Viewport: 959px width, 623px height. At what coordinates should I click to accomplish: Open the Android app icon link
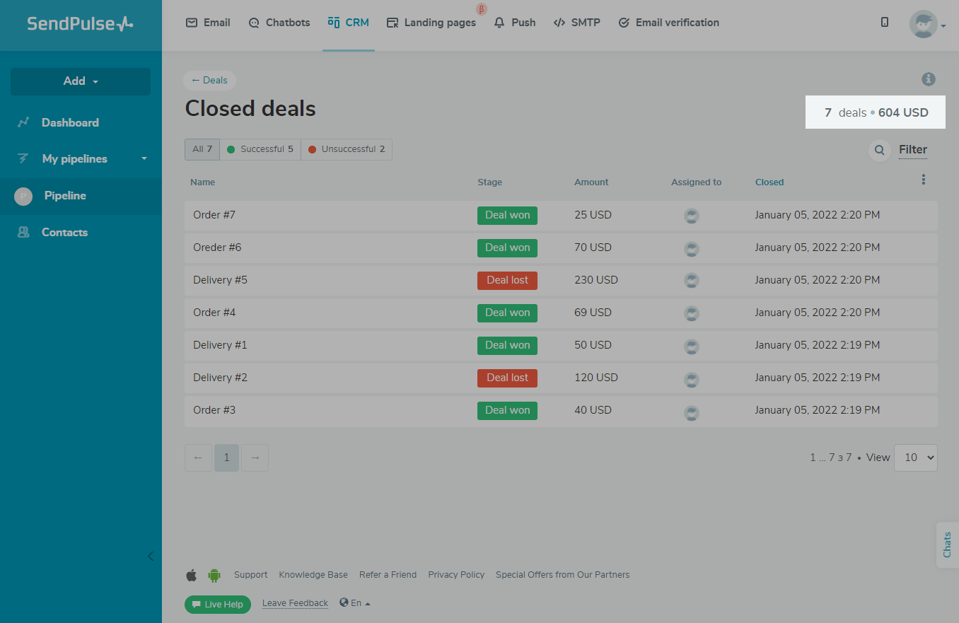tap(214, 575)
